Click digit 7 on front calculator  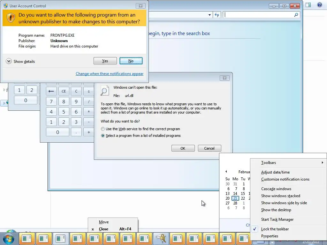pyautogui.click(x=51, y=101)
